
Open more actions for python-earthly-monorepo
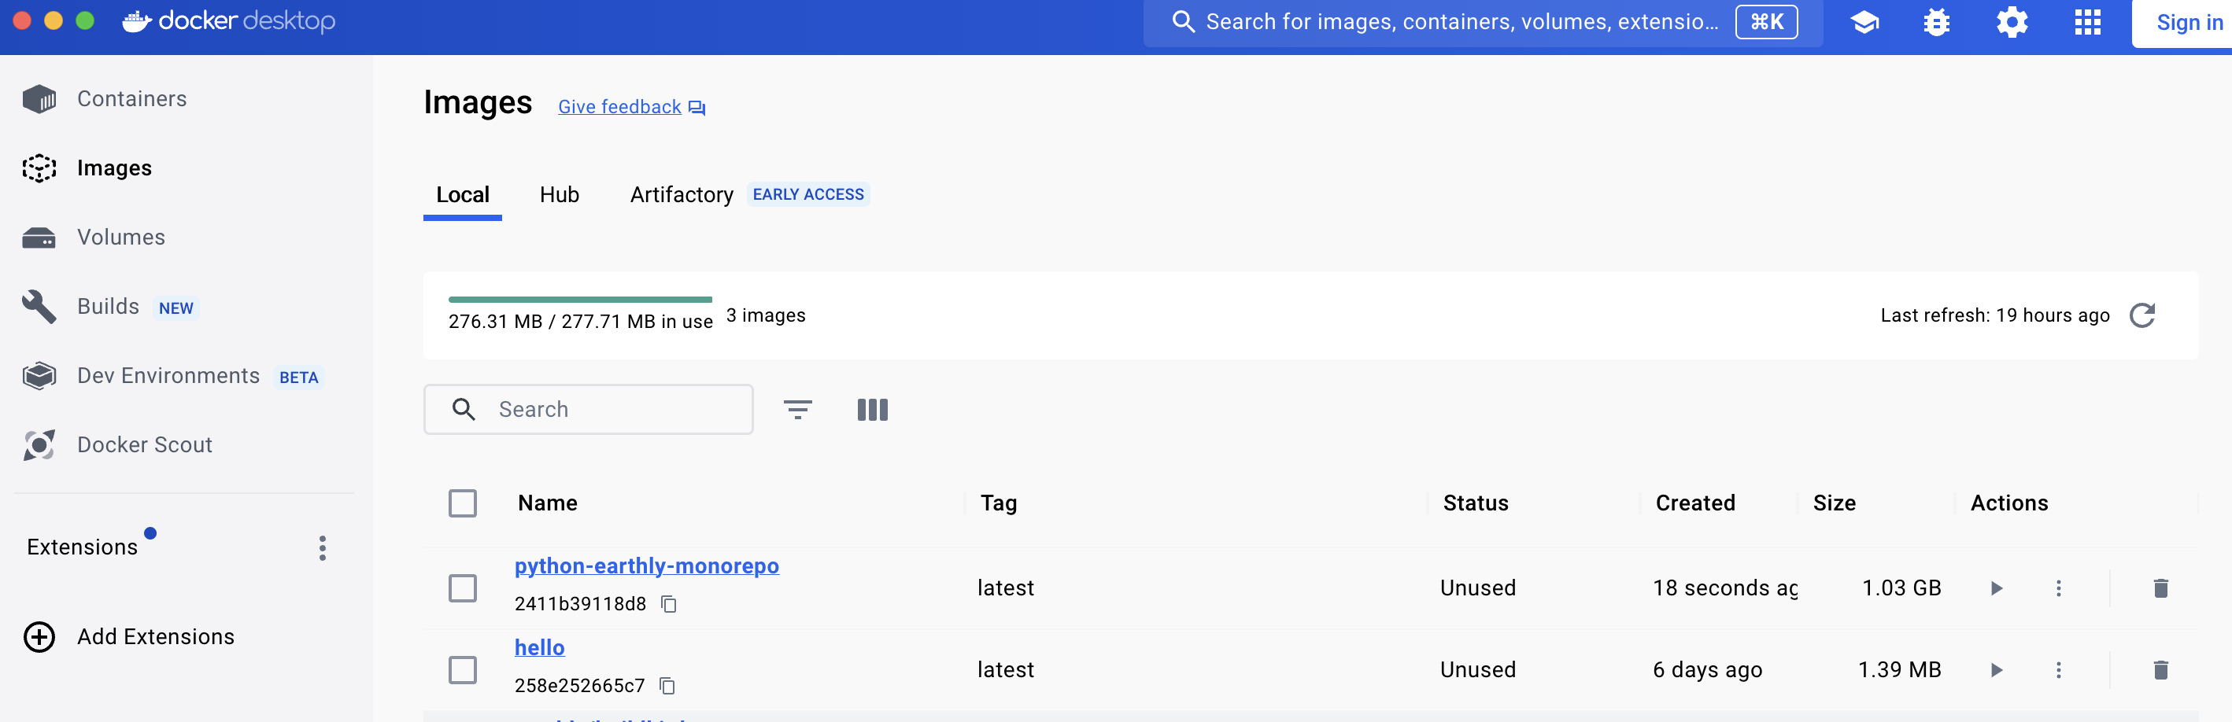coord(2059,588)
